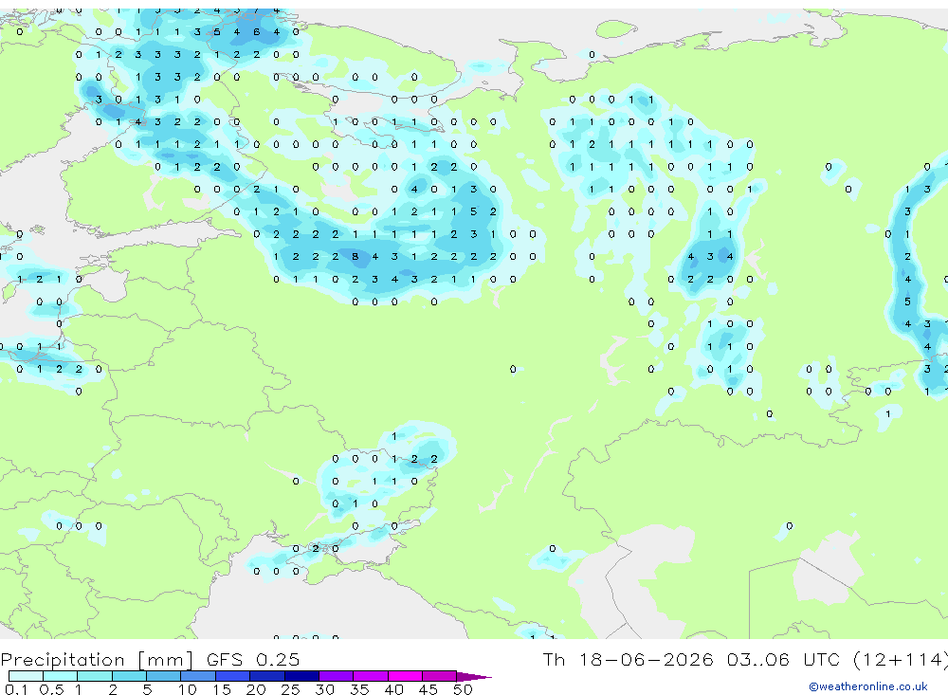Click the pointed above-50 legend arrow tip
Viewport: 948px width, 695px height.
point(475,677)
